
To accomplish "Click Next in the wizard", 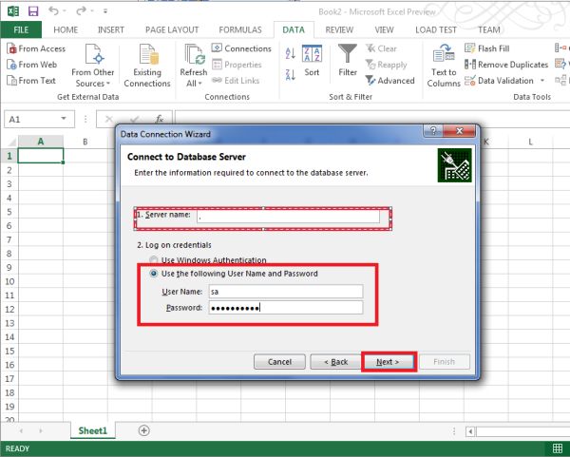I will [389, 362].
